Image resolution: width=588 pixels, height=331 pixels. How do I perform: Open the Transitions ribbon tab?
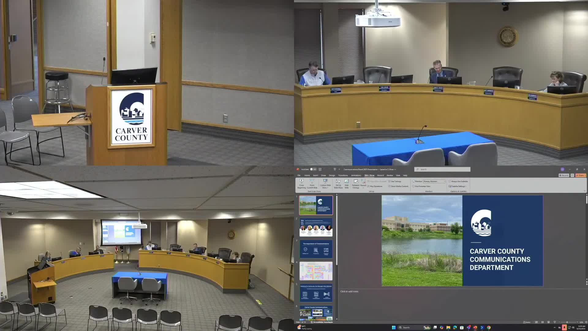tap(343, 175)
